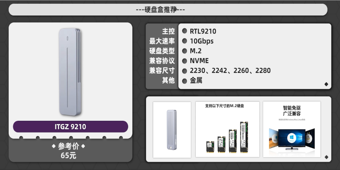The width and height of the screenshot is (340, 170).
Task: Click the bullet beside RTL9210
Action: (x=184, y=31)
